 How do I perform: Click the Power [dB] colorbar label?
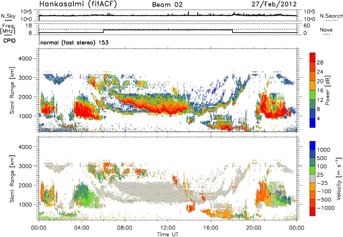pos(327,90)
